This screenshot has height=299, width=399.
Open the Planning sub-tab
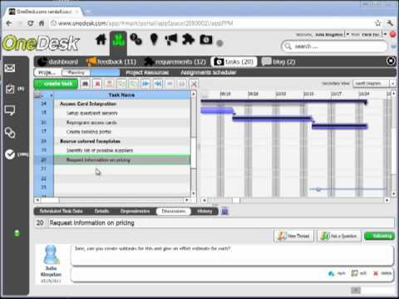(x=76, y=72)
